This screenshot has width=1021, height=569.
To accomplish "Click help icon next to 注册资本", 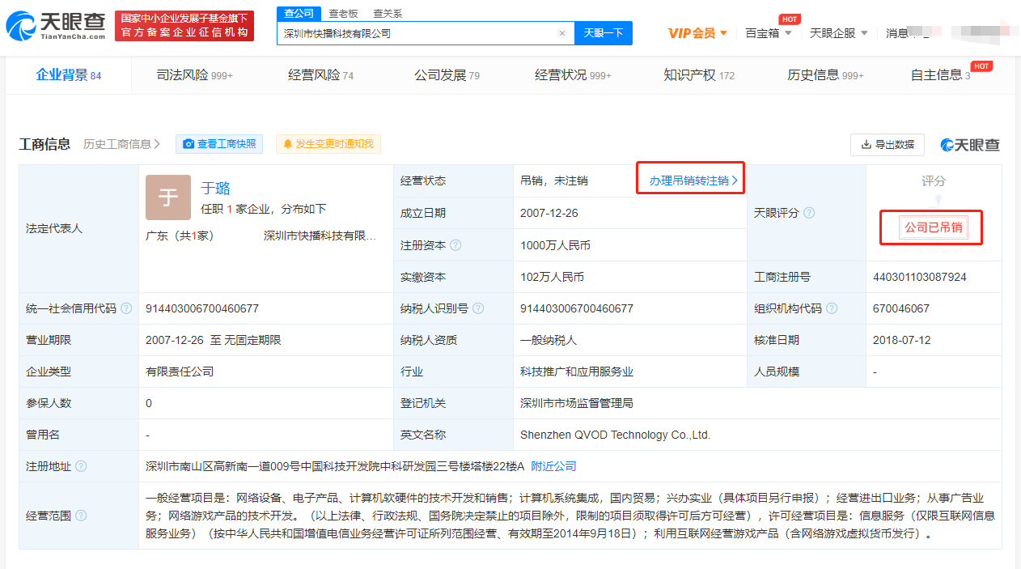I will (455, 245).
